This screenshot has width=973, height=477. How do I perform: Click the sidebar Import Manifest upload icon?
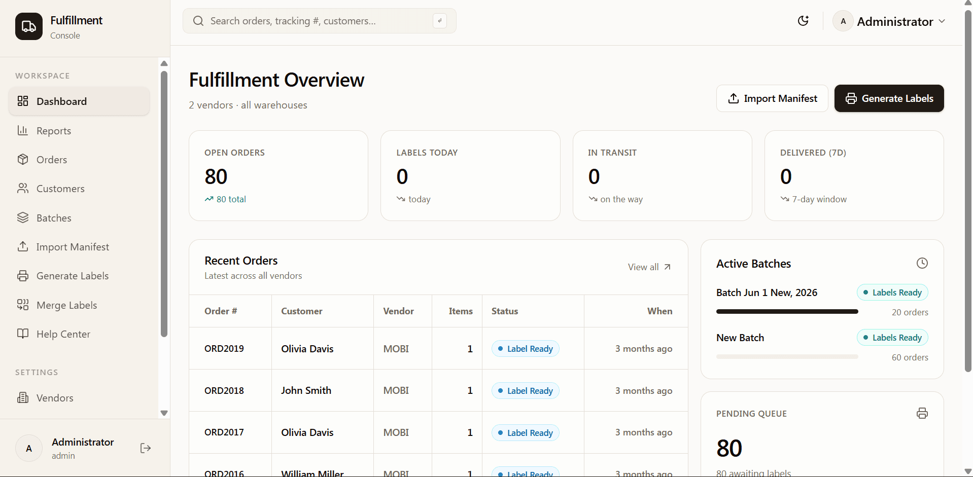click(23, 247)
